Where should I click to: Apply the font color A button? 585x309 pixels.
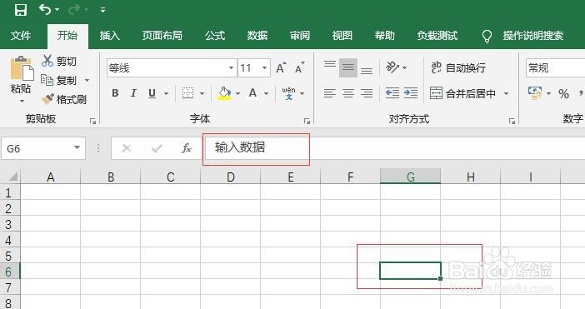point(252,92)
